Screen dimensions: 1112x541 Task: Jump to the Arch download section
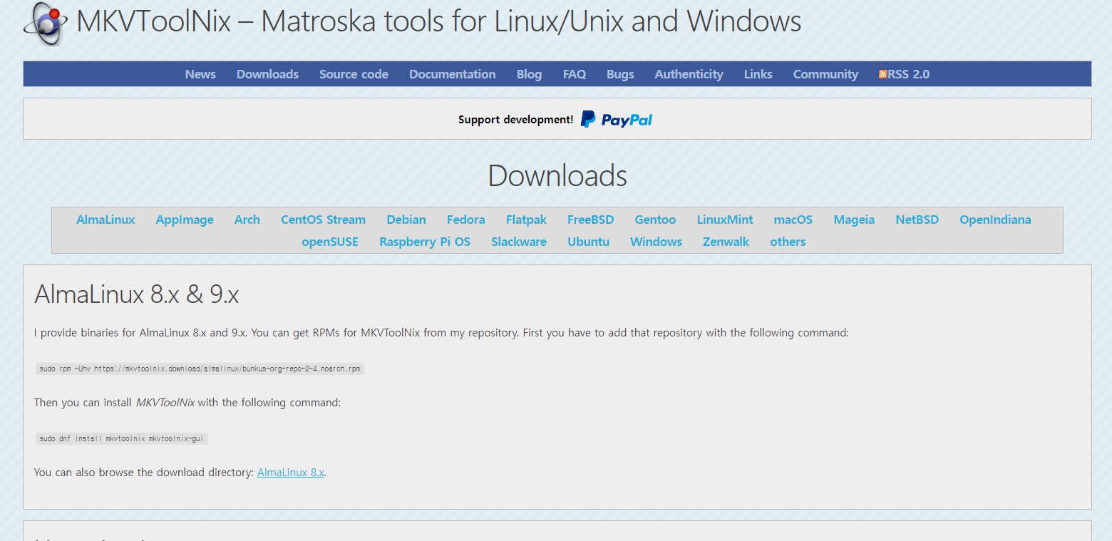247,220
